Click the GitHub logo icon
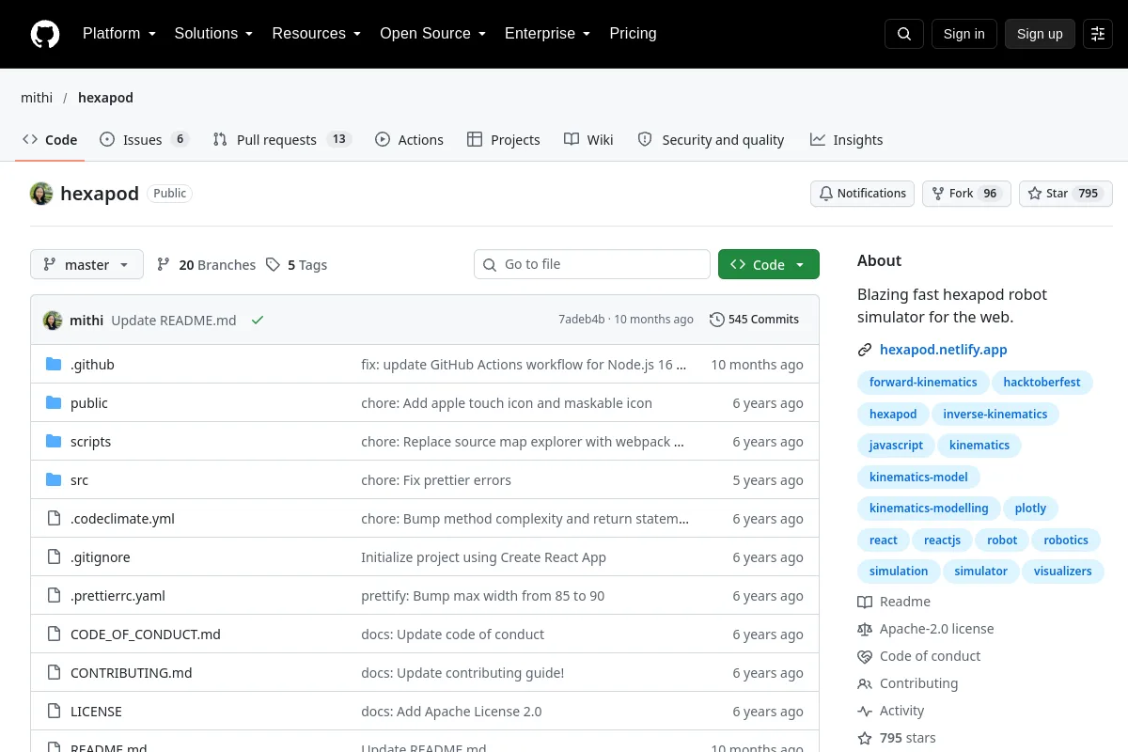Image resolution: width=1128 pixels, height=752 pixels. (45, 34)
